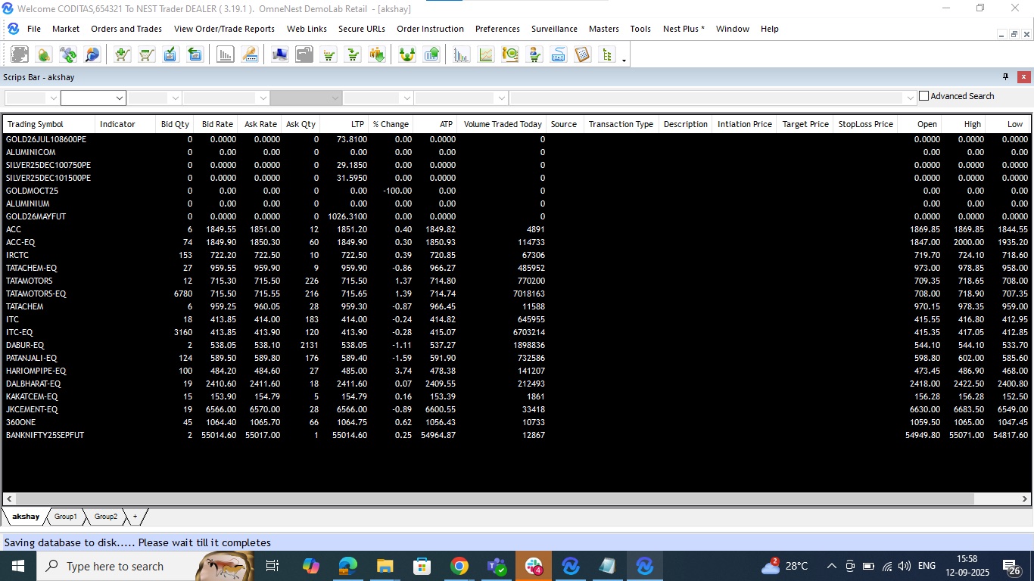
Task: Select the GOLD26JUL108600PE row
Action: pos(516,139)
